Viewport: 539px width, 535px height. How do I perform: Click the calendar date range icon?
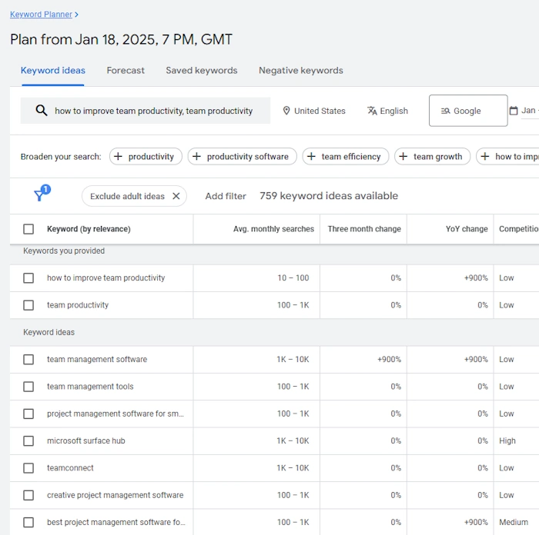tap(514, 111)
